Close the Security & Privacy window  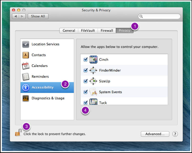click(14, 10)
